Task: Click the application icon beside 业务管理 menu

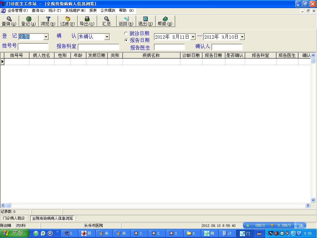Action: click(x=3, y=11)
